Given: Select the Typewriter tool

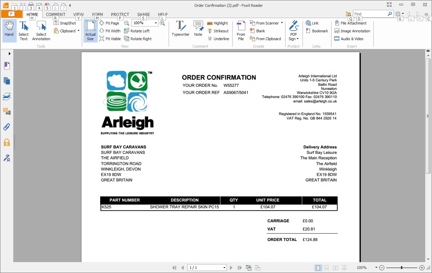Looking at the screenshot, I should coord(181,29).
